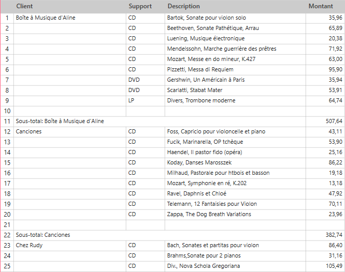The image size is (345, 272).
Task: Select row header number 10
Action: 7,111
